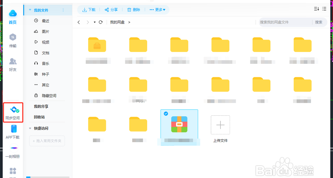Open the 同步空间 sync space
Viewport: 333px width, 178px height.
(13, 113)
